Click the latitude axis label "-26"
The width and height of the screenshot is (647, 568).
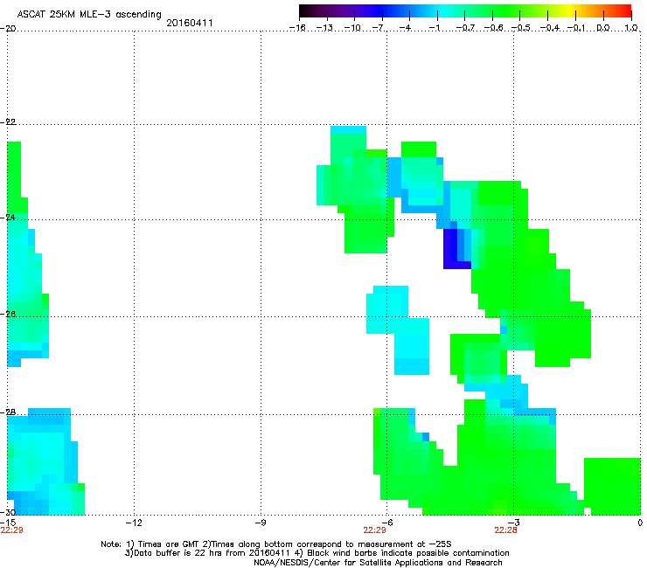coord(8,315)
